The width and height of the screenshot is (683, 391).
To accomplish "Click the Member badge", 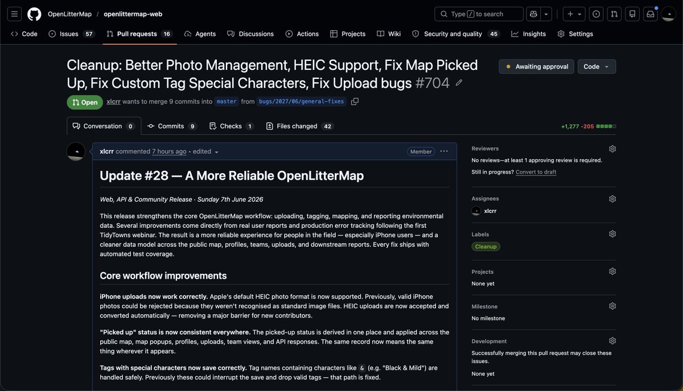I will pyautogui.click(x=421, y=152).
